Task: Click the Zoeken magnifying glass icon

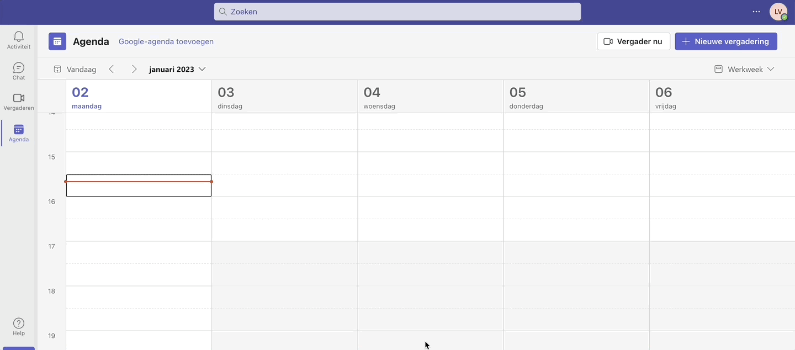Action: point(222,11)
